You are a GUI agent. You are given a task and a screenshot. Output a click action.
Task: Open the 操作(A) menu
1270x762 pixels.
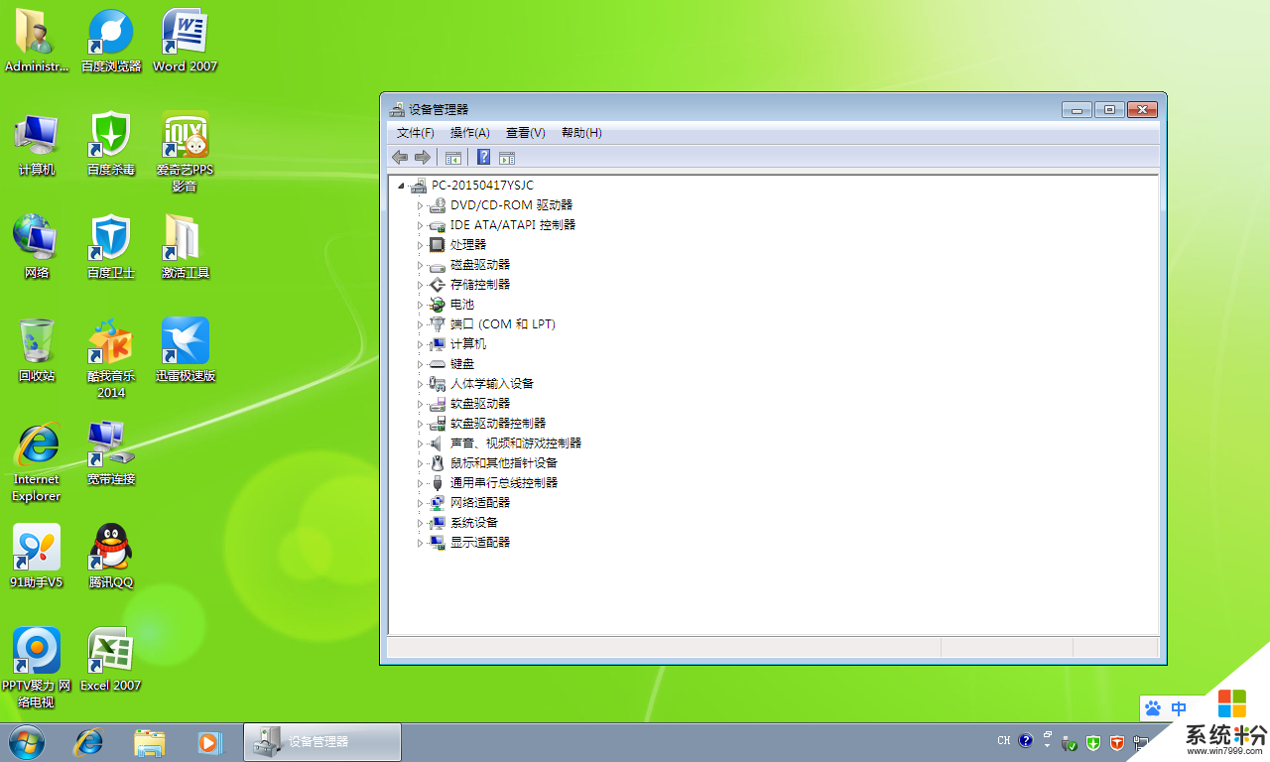coord(469,133)
